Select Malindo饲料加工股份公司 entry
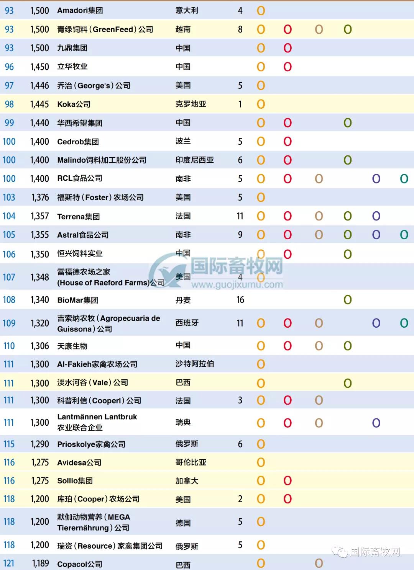This screenshot has height=570, width=414. (x=102, y=160)
